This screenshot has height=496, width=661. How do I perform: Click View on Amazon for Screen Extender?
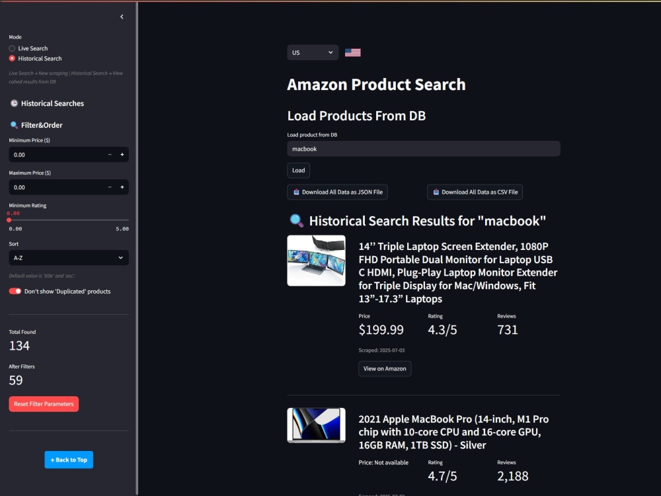tap(385, 368)
